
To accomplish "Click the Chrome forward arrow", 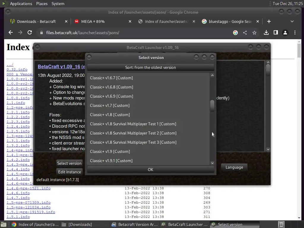I will click(20, 33).
